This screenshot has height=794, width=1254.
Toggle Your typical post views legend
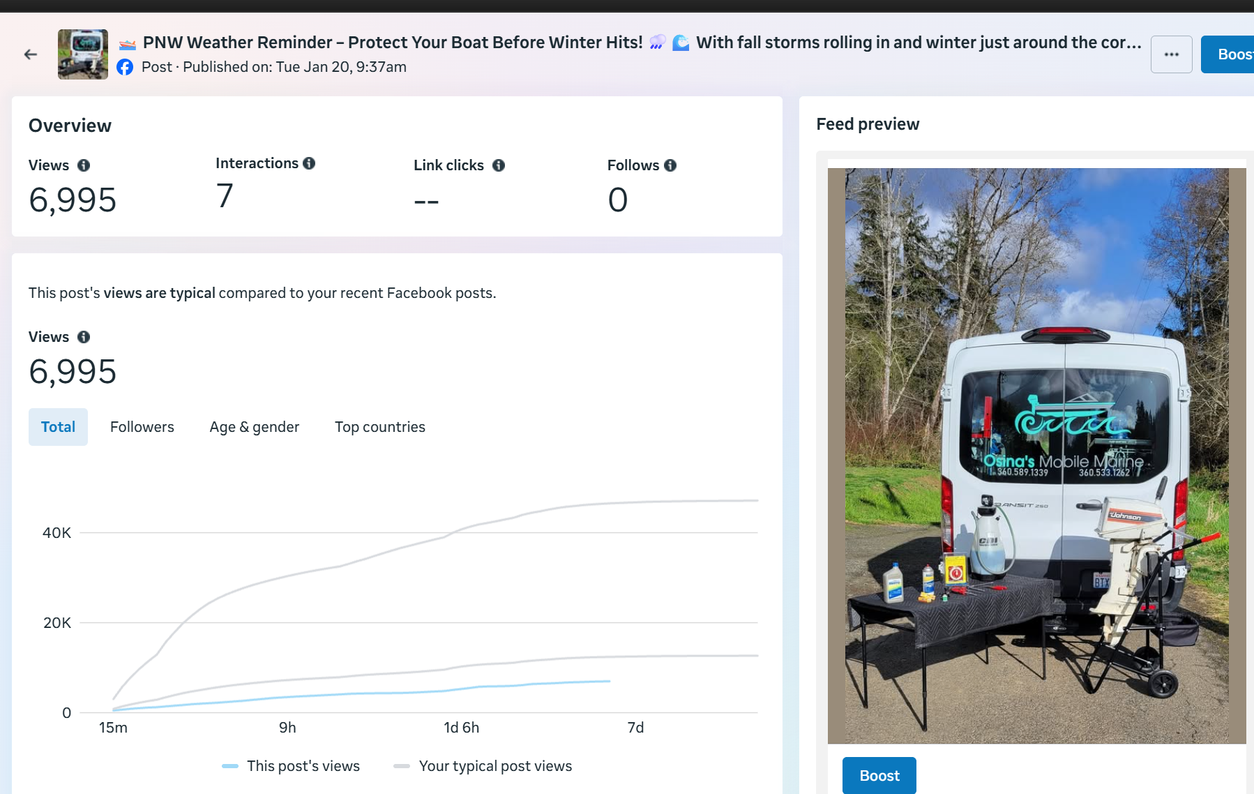(483, 766)
